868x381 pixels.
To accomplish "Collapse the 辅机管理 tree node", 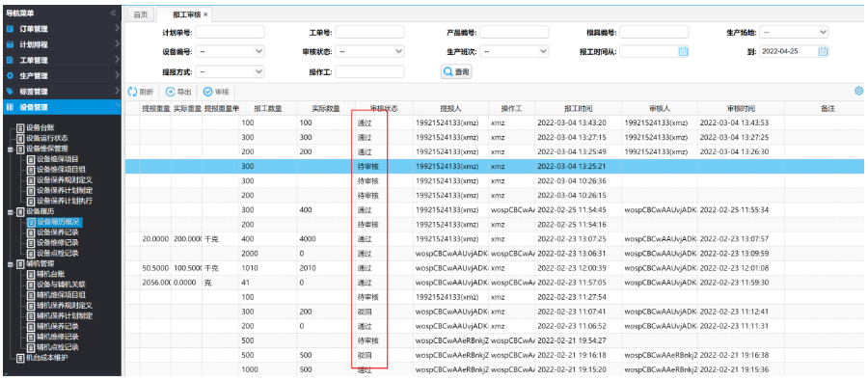I will tap(11, 263).
